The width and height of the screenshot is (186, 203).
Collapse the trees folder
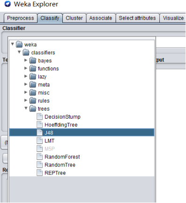[x=26, y=108]
